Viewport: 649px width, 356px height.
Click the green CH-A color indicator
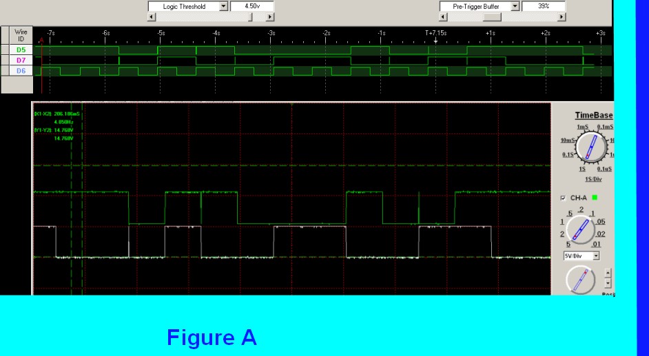tap(595, 198)
